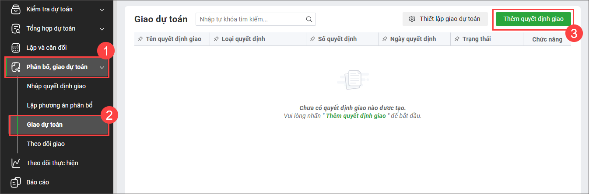The width and height of the screenshot is (589, 194).
Task: Click the Theo dõi thực hiện chart icon
Action: (16, 163)
